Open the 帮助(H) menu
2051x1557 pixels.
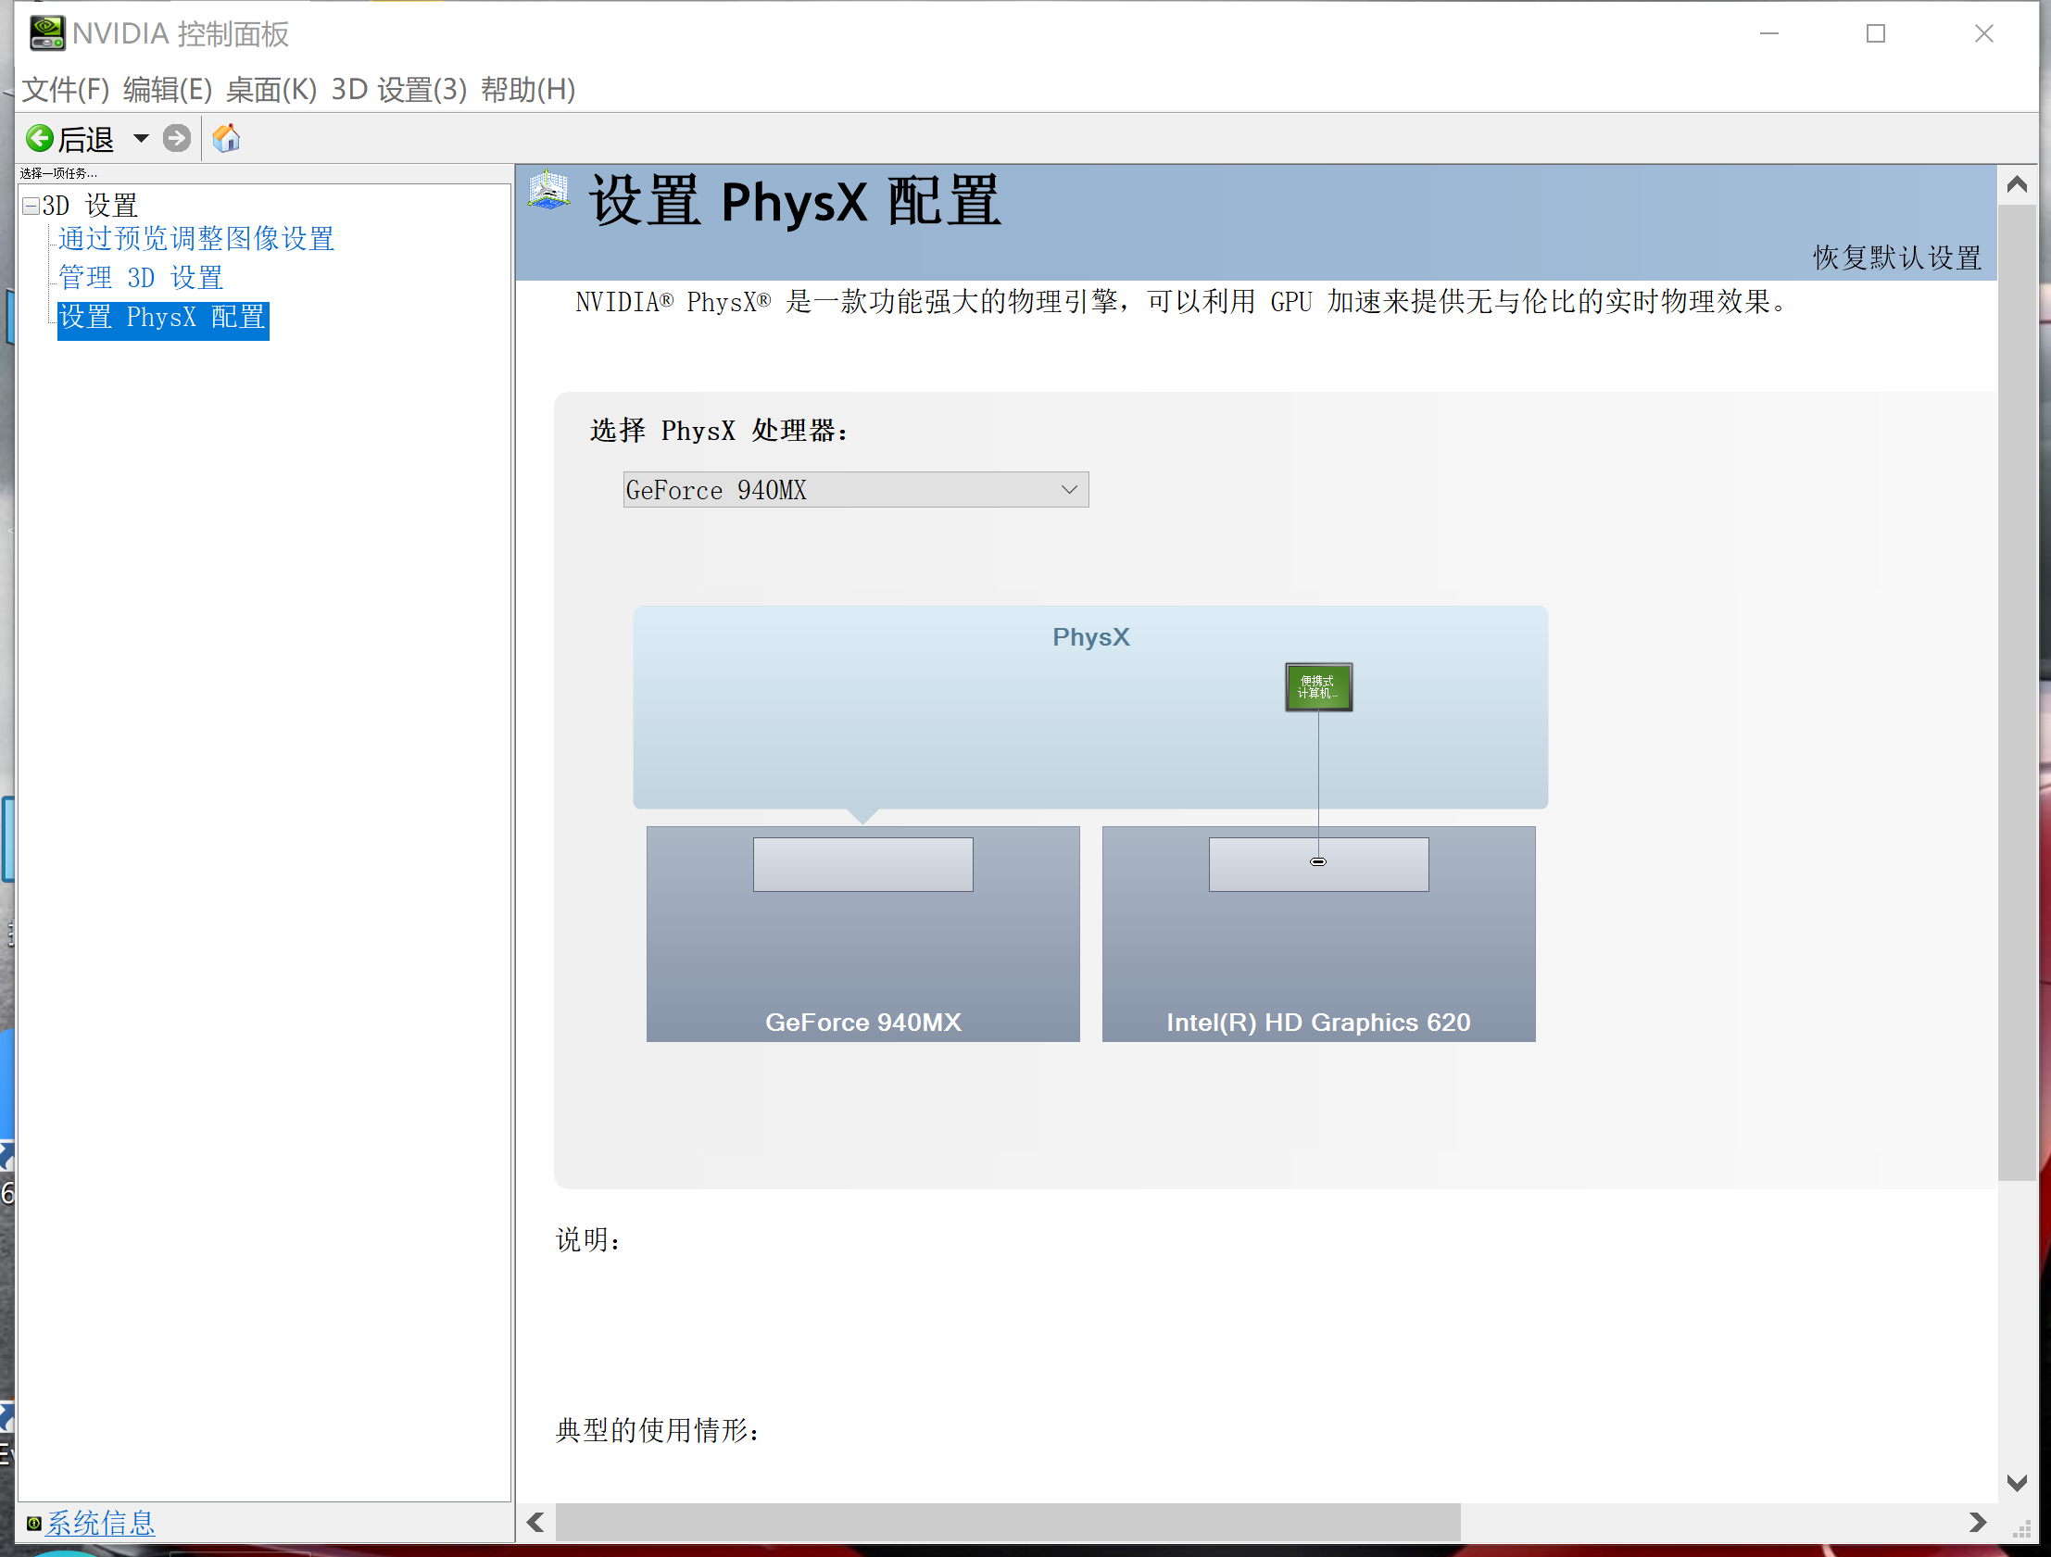pos(529,90)
